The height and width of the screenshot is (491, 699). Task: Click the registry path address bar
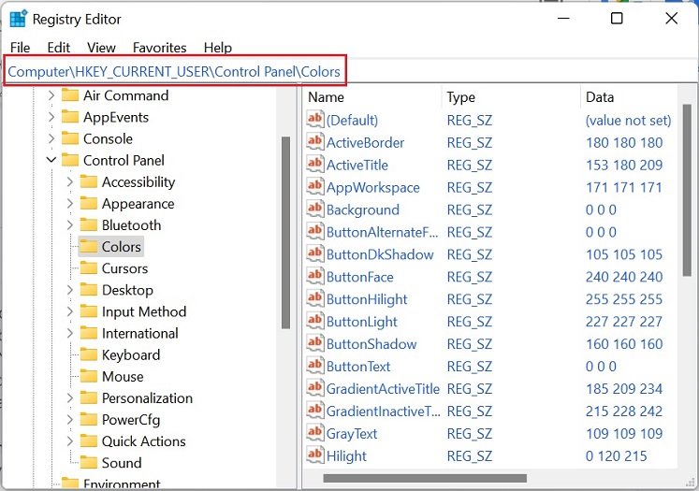175,70
